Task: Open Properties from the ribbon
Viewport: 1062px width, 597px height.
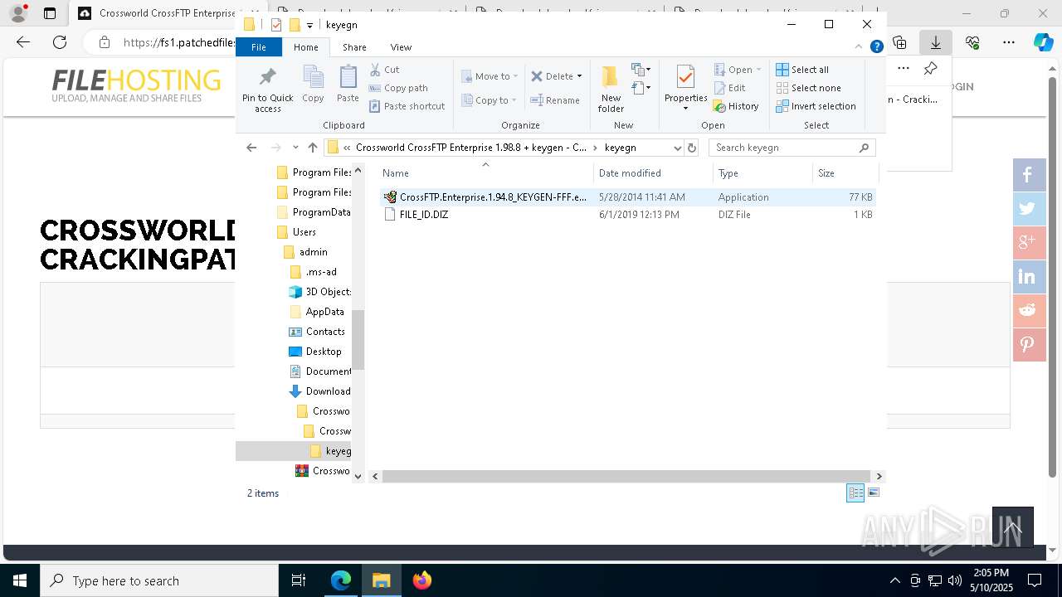Action: pyautogui.click(x=685, y=89)
